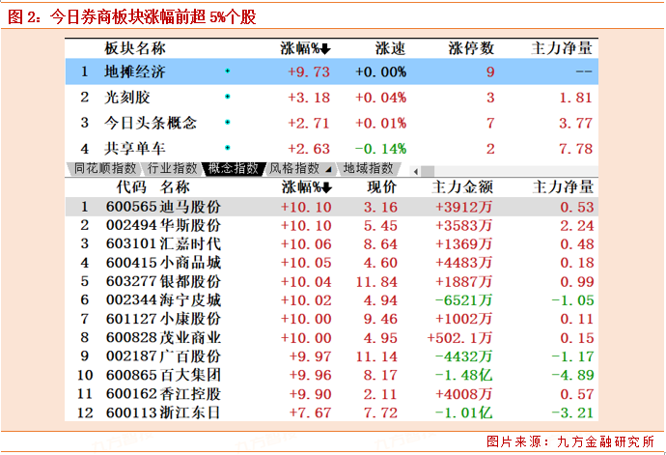This screenshot has width=666, height=455.
Task: Click the down-arrow sort icon in stock 涨幅% header
Action: point(326,188)
